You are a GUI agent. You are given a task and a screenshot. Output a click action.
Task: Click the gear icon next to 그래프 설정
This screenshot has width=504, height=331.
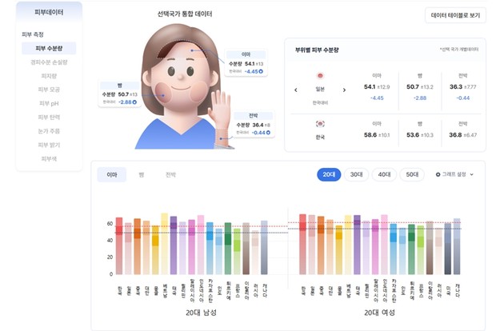coord(438,174)
